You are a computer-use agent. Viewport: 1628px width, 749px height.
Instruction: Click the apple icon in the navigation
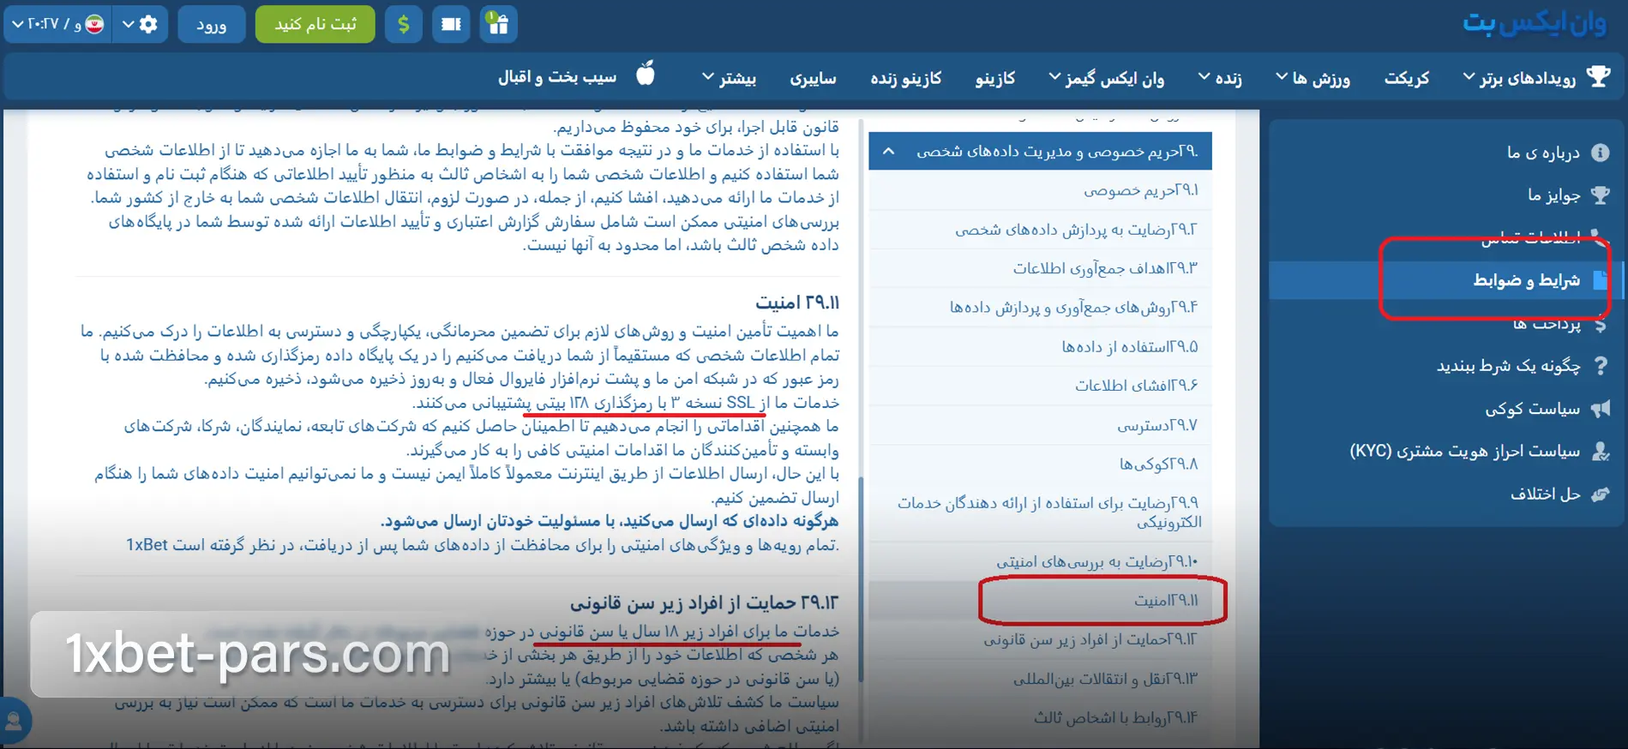[646, 75]
